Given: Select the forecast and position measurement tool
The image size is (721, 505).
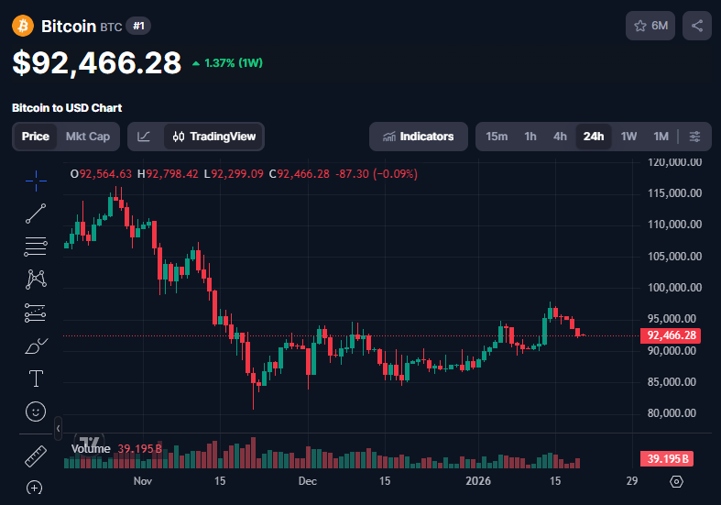Looking at the screenshot, I should pyautogui.click(x=36, y=313).
